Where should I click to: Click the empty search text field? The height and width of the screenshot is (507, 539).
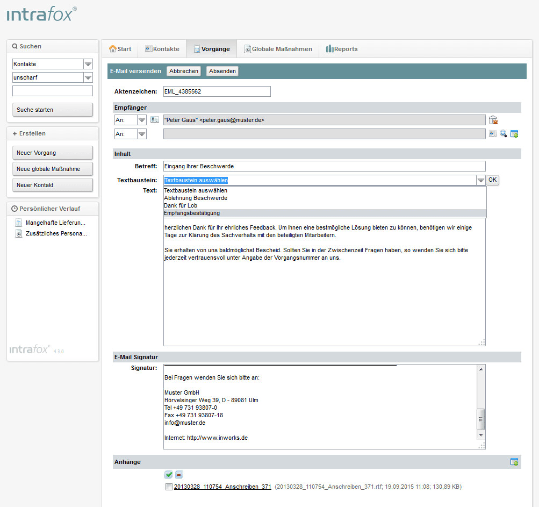[x=53, y=91]
